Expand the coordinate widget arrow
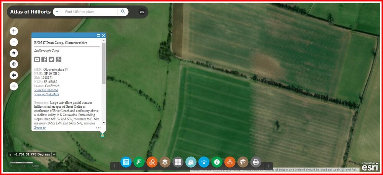 tap(54, 154)
